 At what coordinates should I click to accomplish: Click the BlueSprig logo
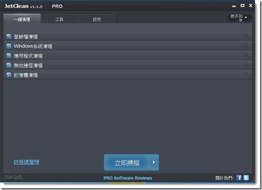pos(14,177)
